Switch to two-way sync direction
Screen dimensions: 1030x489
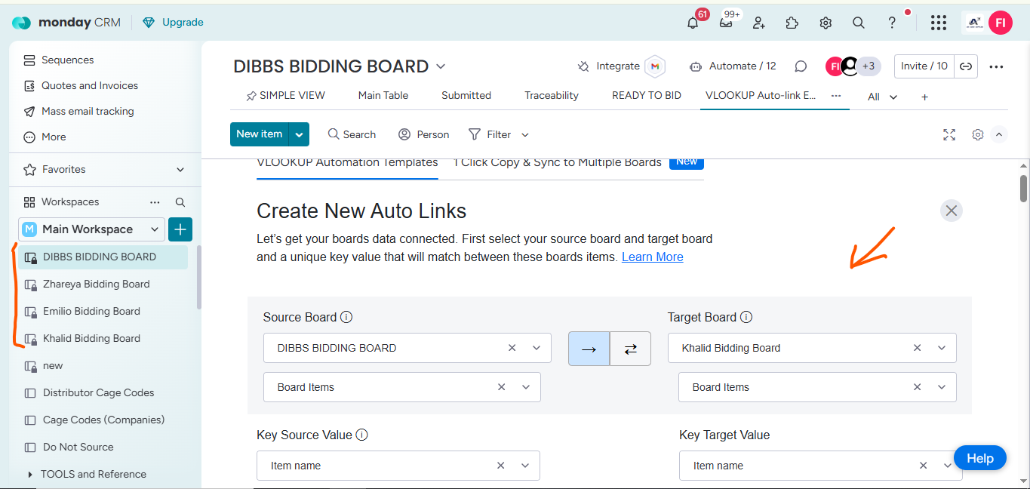coord(630,349)
